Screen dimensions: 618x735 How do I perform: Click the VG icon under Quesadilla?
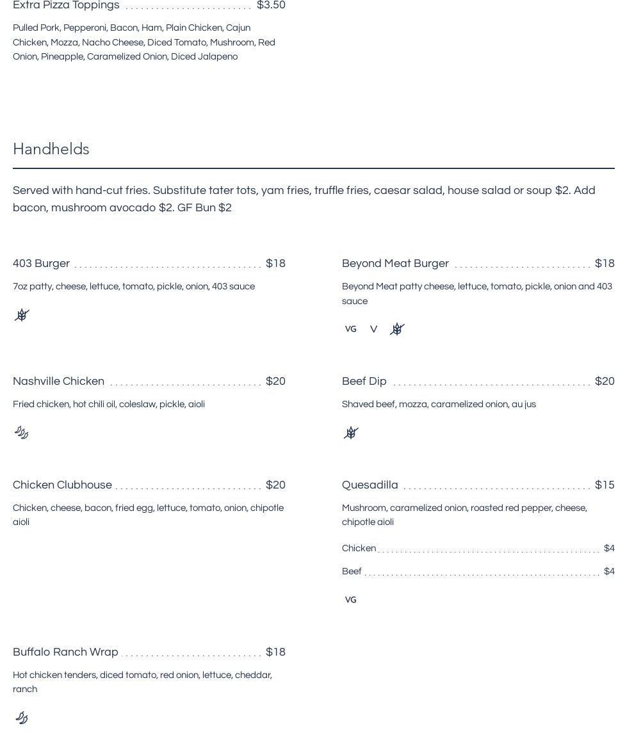coord(350,600)
